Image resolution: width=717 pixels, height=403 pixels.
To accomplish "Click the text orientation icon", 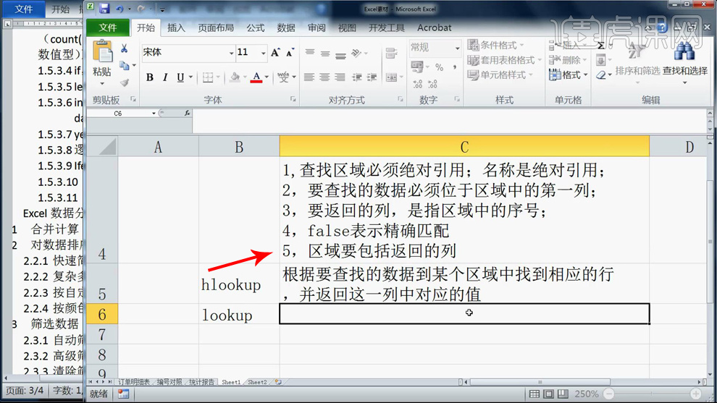I will tap(356, 53).
